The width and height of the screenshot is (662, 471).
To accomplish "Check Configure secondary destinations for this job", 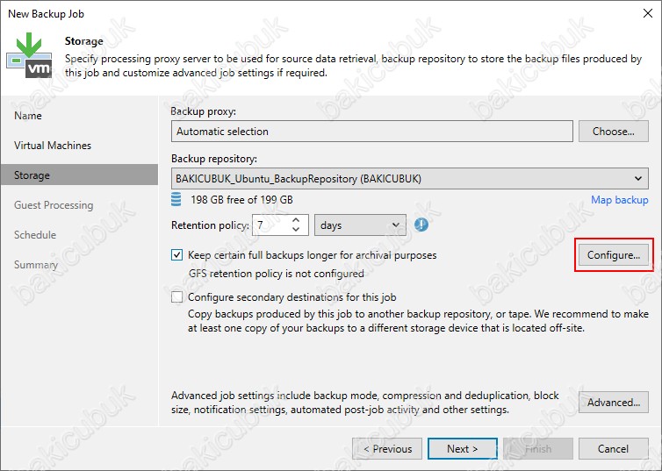I will point(176,297).
